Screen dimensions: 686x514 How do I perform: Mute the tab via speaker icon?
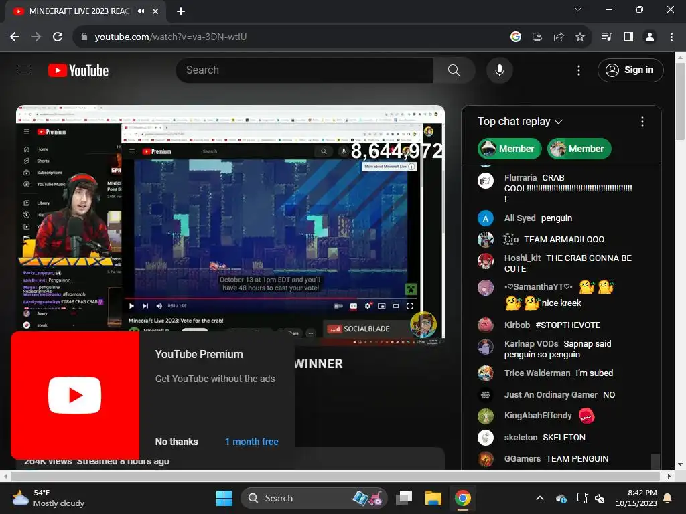tap(141, 11)
